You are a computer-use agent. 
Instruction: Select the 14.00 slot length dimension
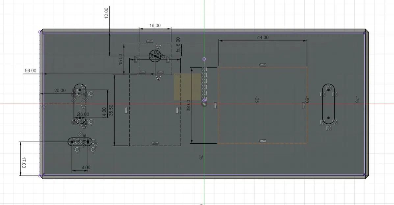coord(104,113)
